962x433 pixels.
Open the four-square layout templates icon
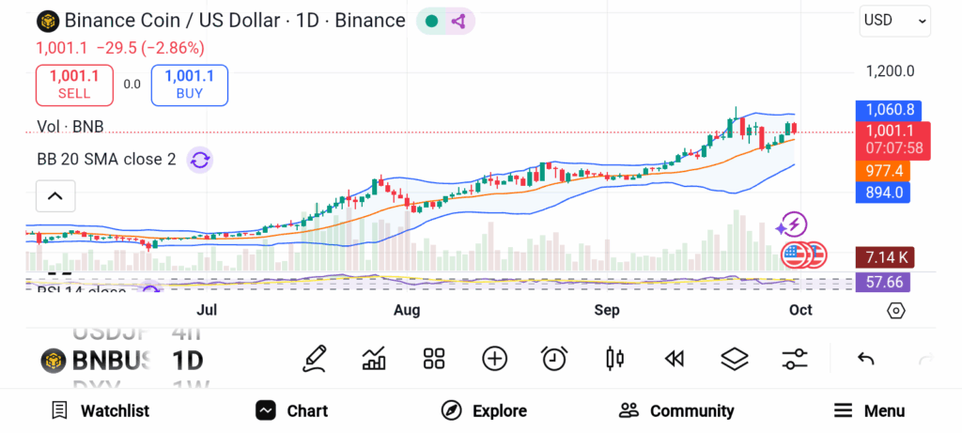[433, 358]
